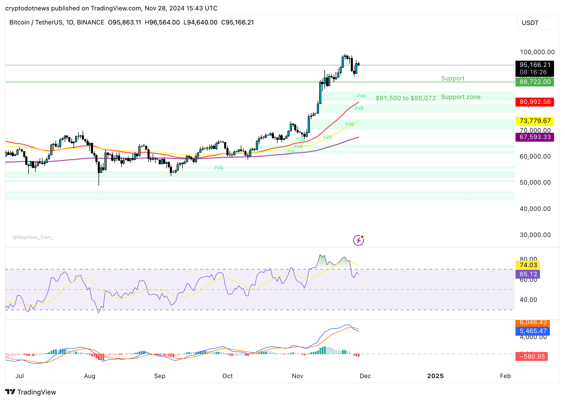Click the 30,000.00 price axis label

coord(535,235)
